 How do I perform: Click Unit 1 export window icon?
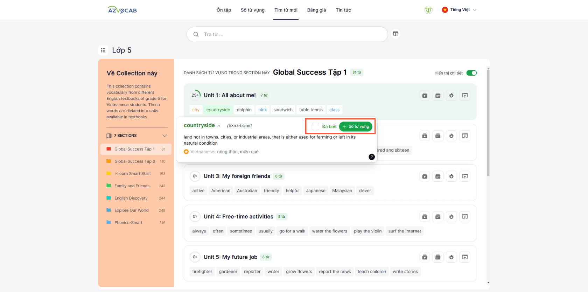(465, 95)
